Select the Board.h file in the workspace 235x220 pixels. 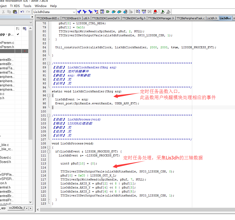click(x=6, y=162)
